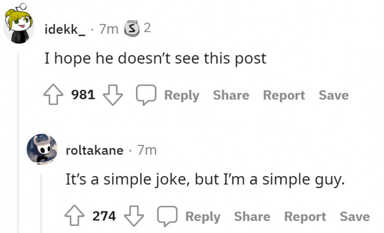Save idekk_'s comment
The image size is (384, 233).
[334, 95]
